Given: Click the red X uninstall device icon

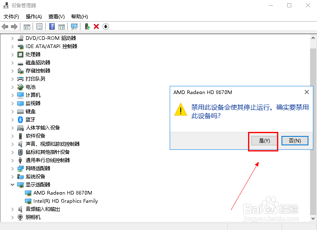Looking at the screenshot, I should [96, 26].
